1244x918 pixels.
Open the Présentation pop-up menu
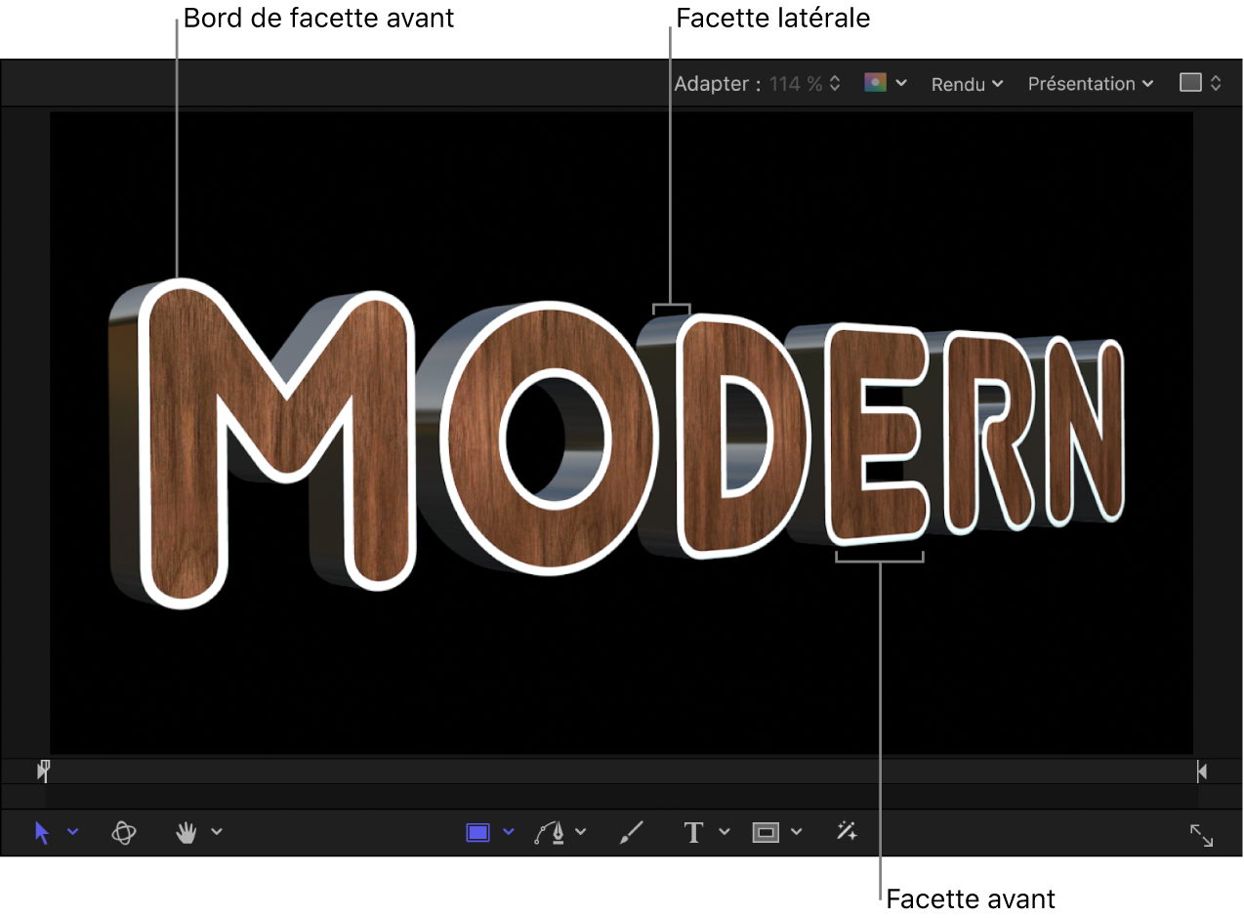point(1091,84)
